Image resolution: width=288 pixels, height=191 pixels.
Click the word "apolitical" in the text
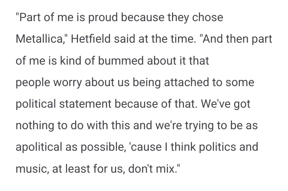(39, 147)
